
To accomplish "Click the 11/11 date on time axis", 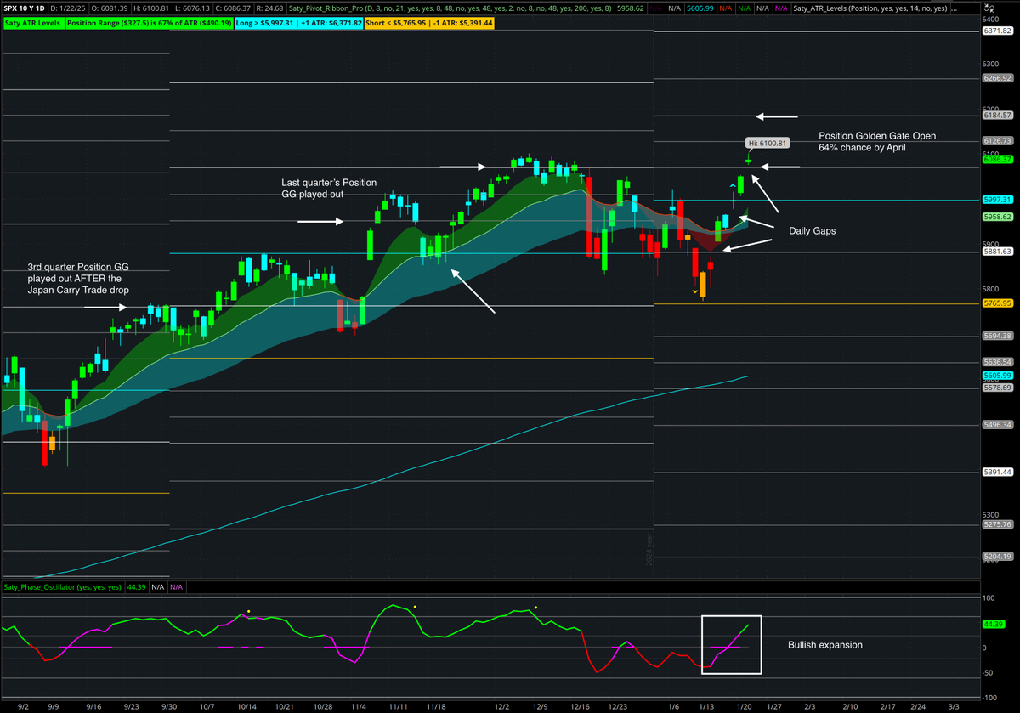I will pyautogui.click(x=397, y=706).
